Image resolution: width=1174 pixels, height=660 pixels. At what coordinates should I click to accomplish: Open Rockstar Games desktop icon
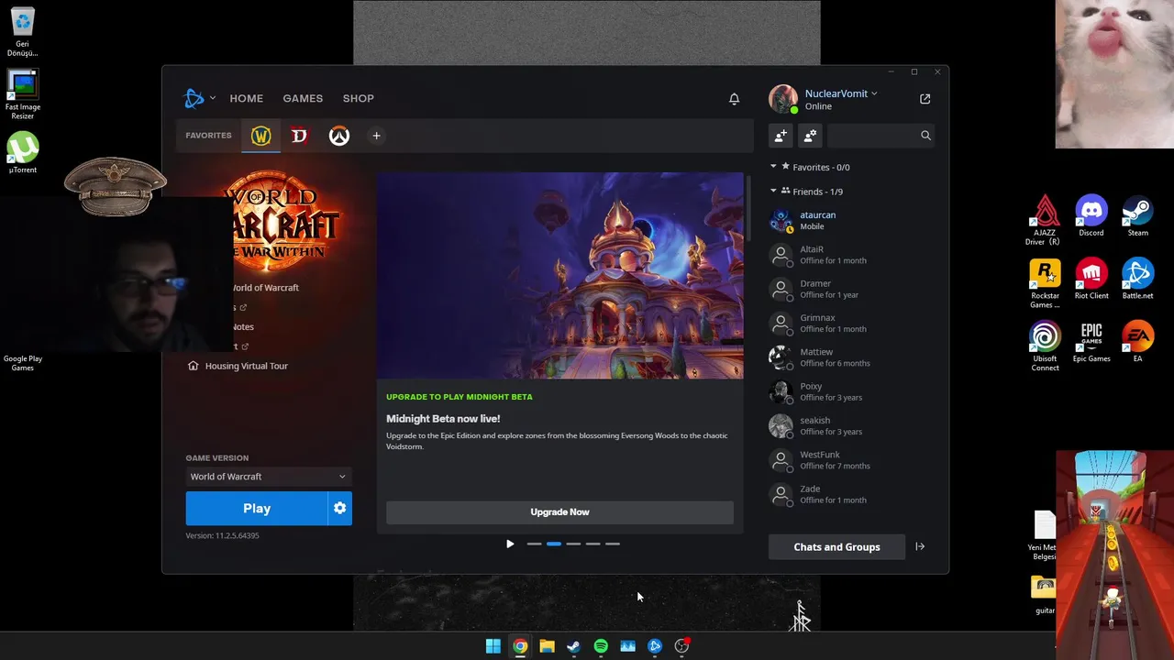1045,283
